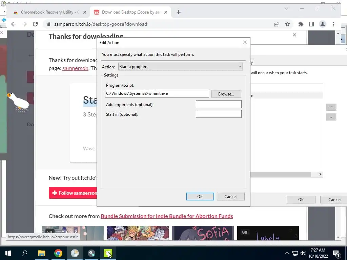
Task: Close the Edit Action dialog
Action: (245, 42)
